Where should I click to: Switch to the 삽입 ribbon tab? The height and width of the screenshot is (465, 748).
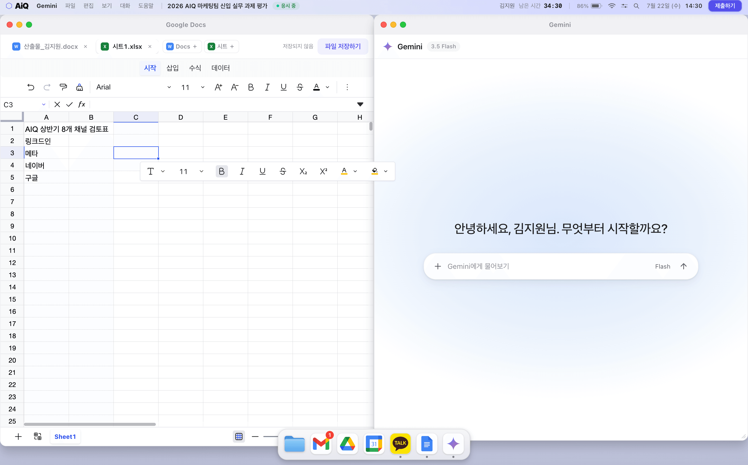click(172, 68)
